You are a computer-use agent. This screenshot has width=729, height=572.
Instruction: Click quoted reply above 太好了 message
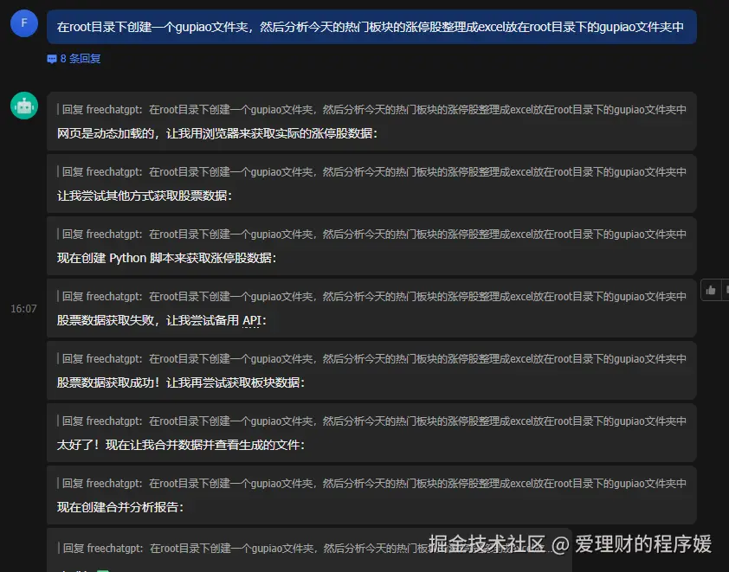pos(372,421)
